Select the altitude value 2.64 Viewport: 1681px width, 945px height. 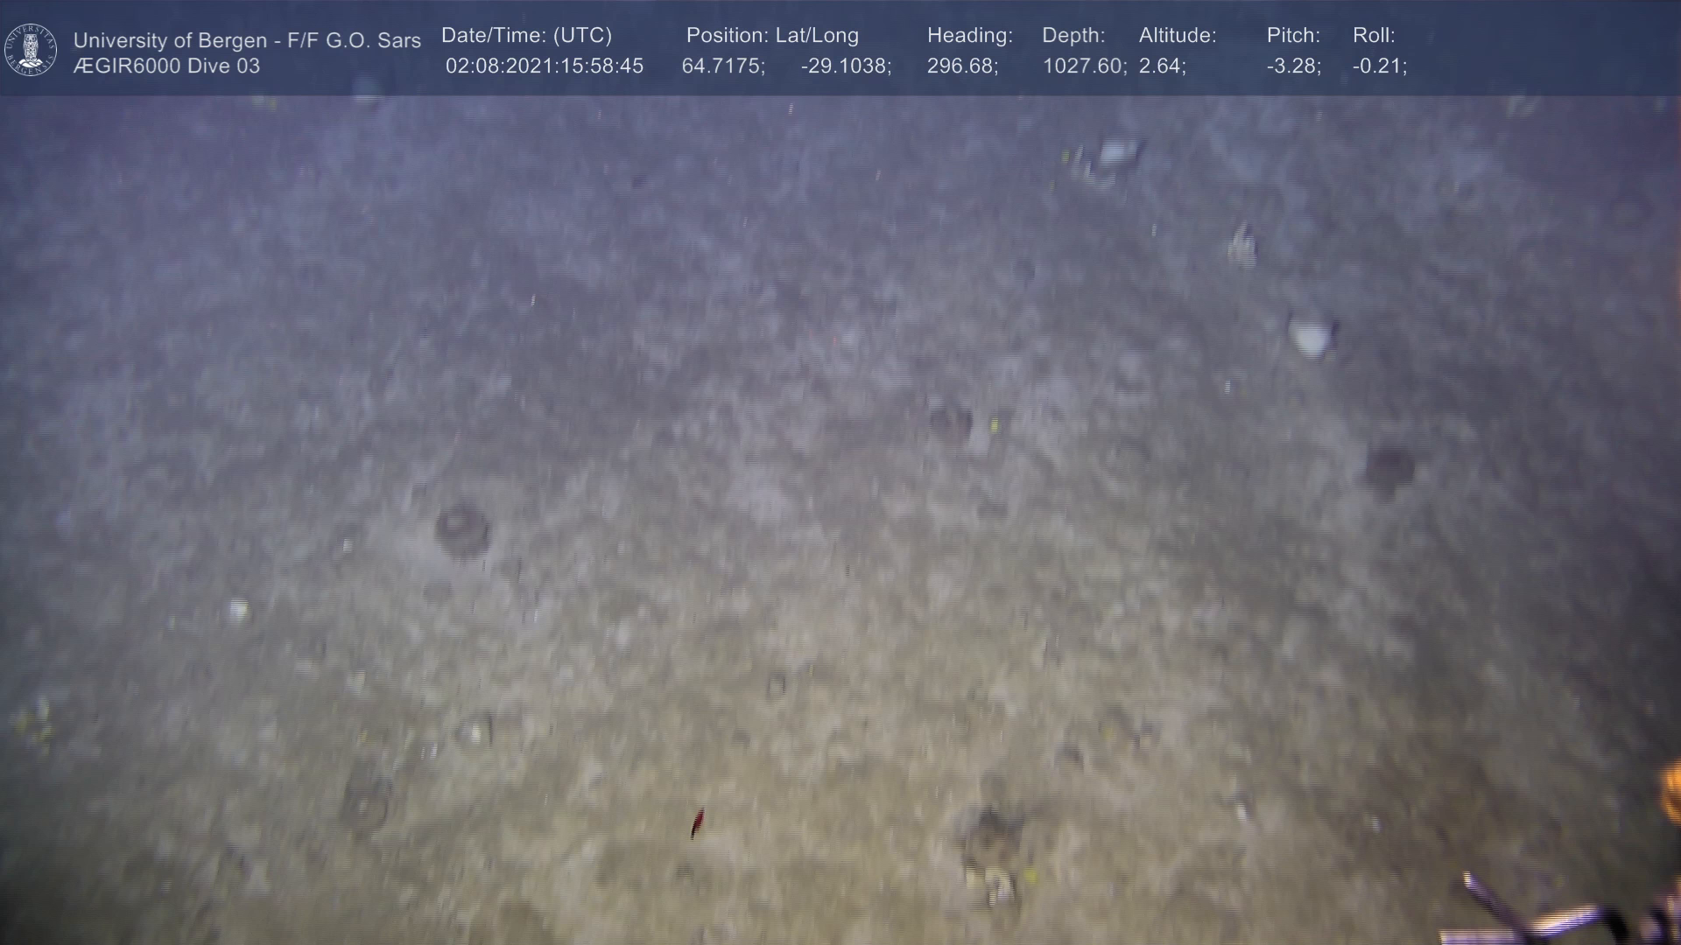1161,66
